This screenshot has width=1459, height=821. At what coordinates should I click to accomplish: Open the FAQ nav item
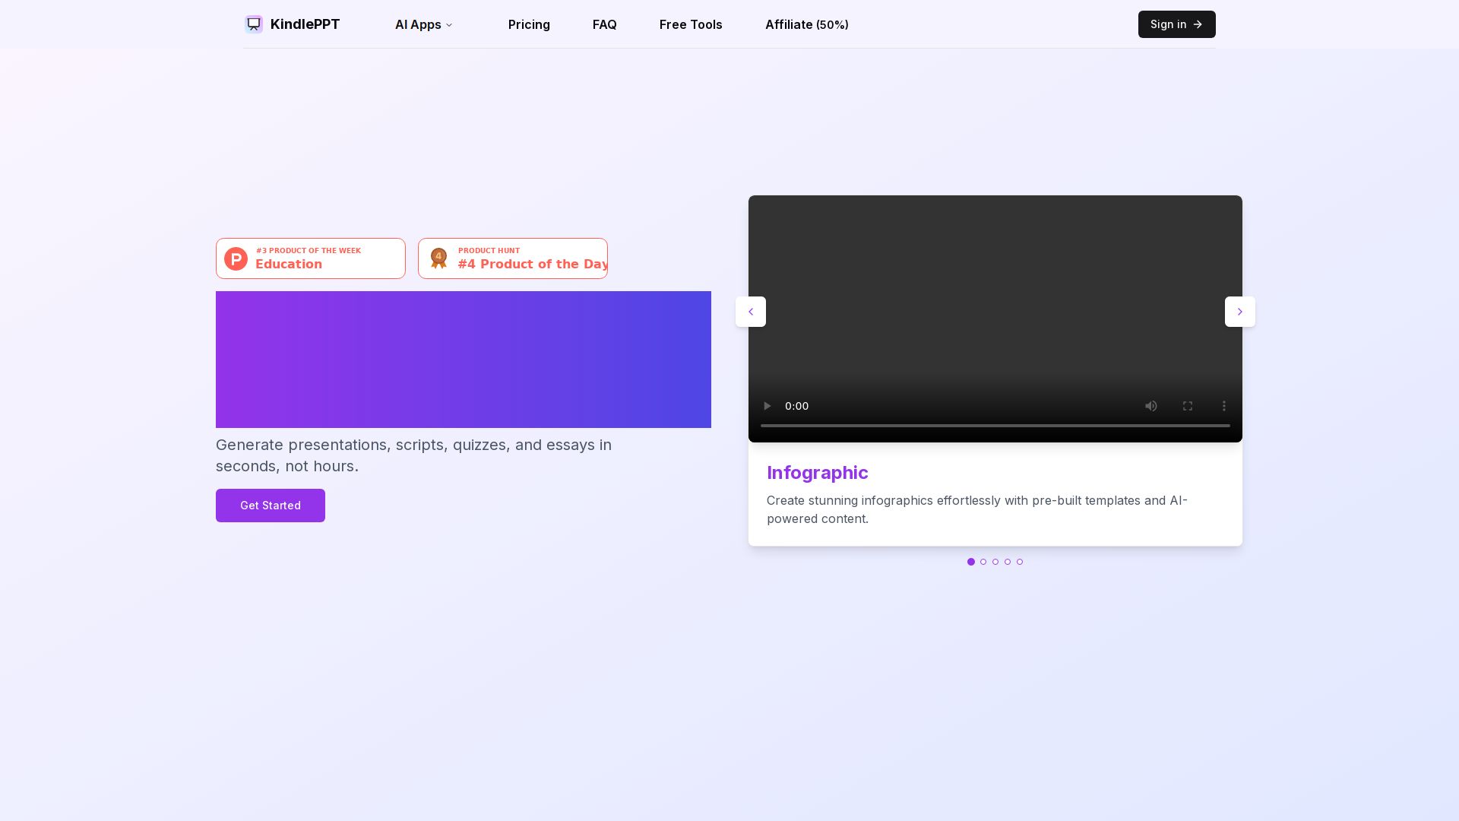(604, 24)
